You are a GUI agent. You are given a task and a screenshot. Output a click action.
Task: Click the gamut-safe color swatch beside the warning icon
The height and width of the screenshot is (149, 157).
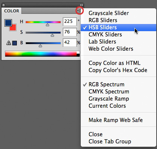15,43
